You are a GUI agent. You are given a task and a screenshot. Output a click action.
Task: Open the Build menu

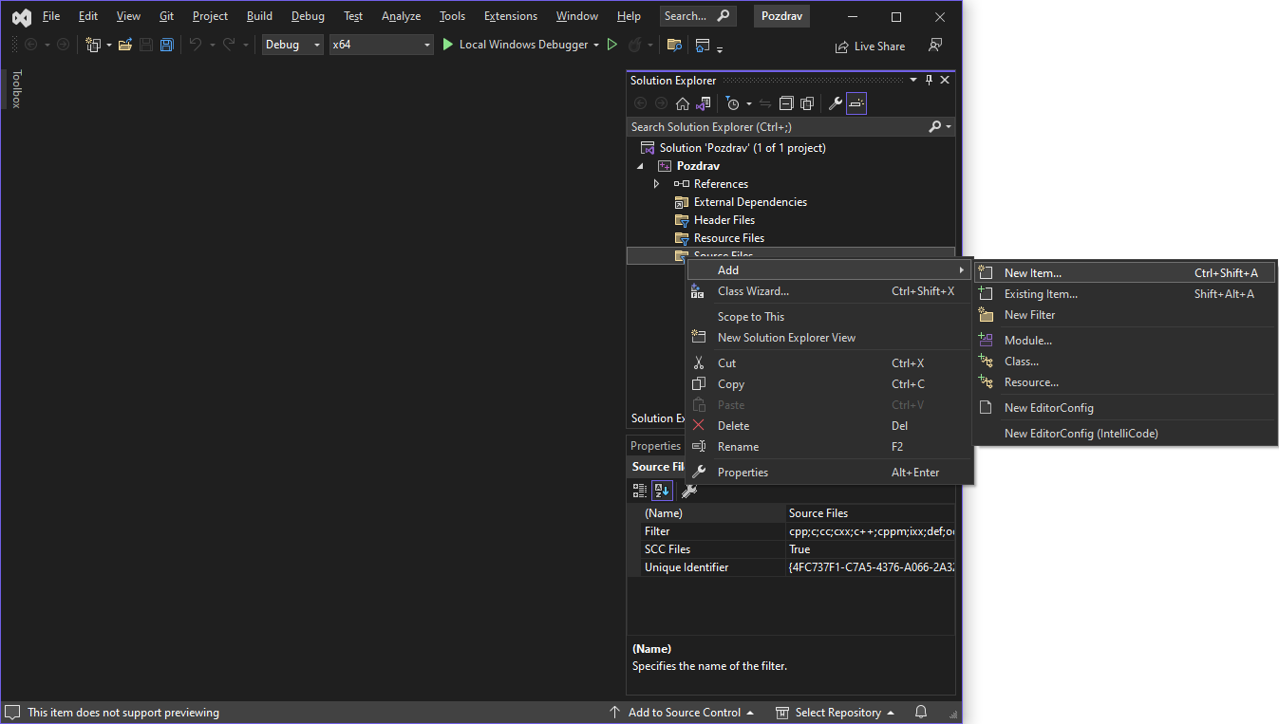coord(259,16)
